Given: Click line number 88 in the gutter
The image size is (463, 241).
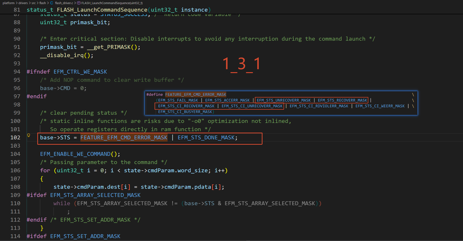Looking at the screenshot, I should coord(17,22).
